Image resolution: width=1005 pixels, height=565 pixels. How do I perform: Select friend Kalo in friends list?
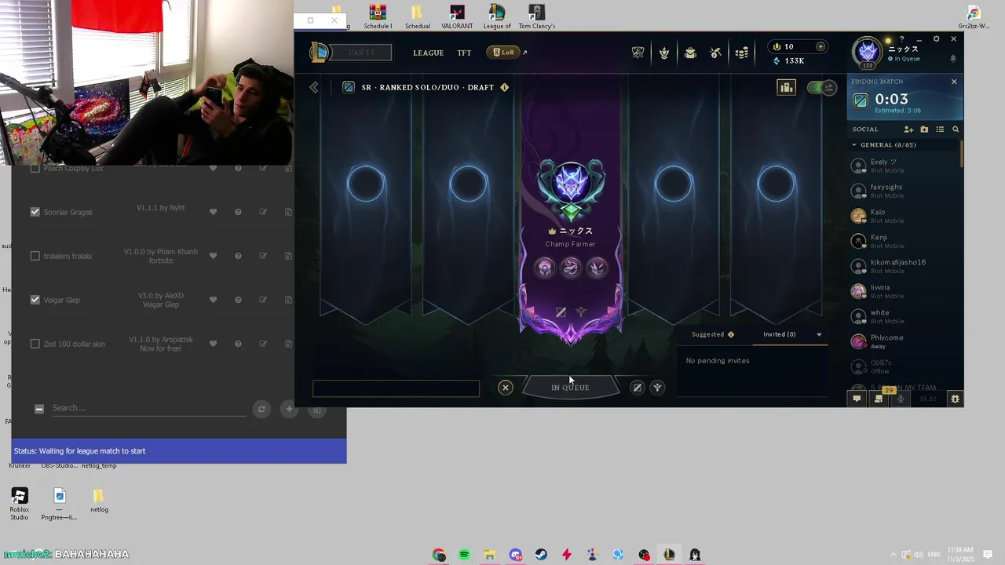coord(904,216)
